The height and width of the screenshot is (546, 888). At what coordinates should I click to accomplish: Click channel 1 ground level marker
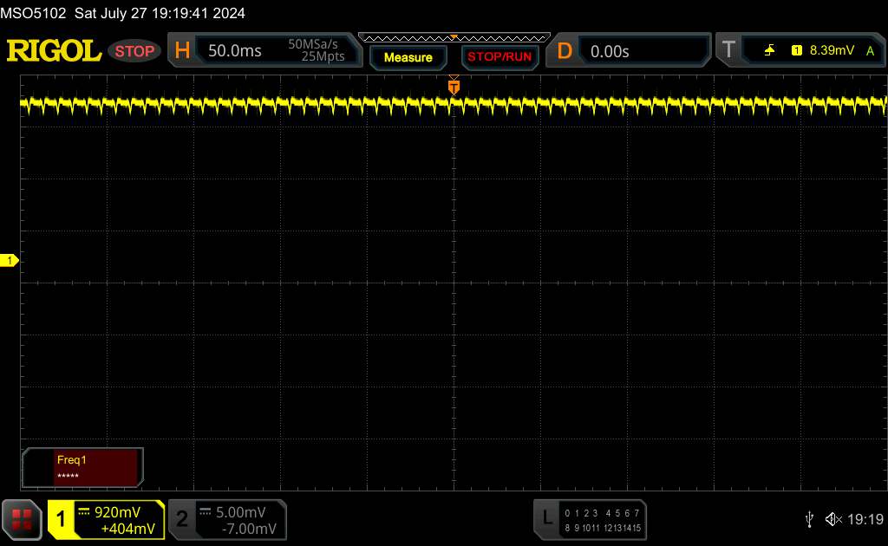[x=9, y=260]
